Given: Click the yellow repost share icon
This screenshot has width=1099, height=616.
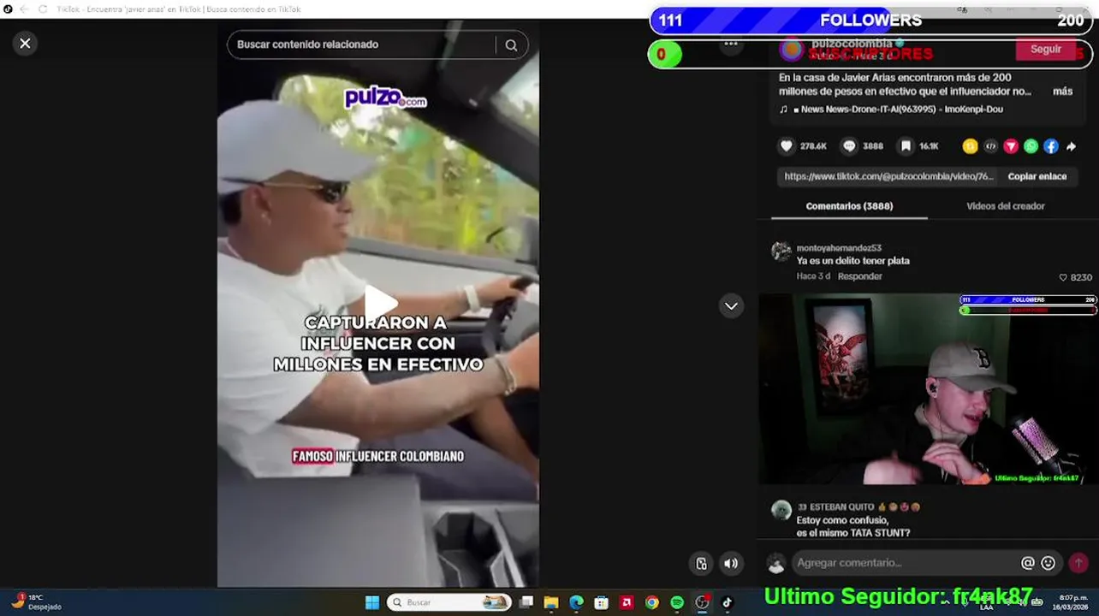Looking at the screenshot, I should click(x=970, y=146).
